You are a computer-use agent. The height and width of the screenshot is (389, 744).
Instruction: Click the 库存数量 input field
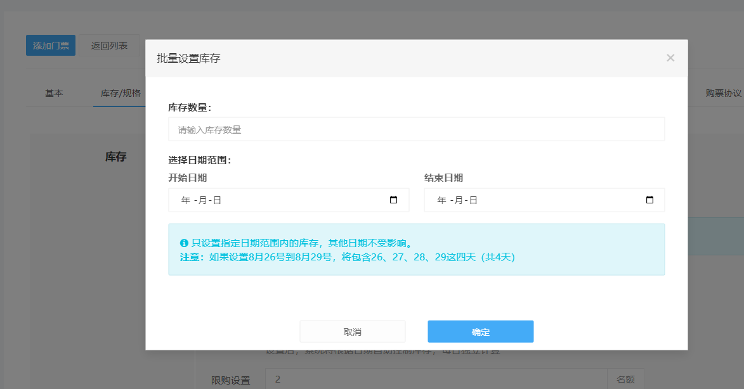[x=416, y=129]
